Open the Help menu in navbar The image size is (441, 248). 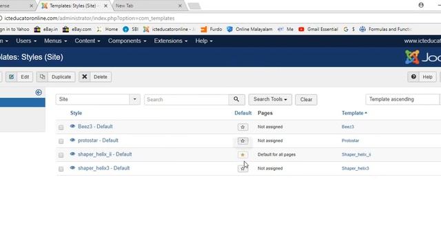point(204,41)
